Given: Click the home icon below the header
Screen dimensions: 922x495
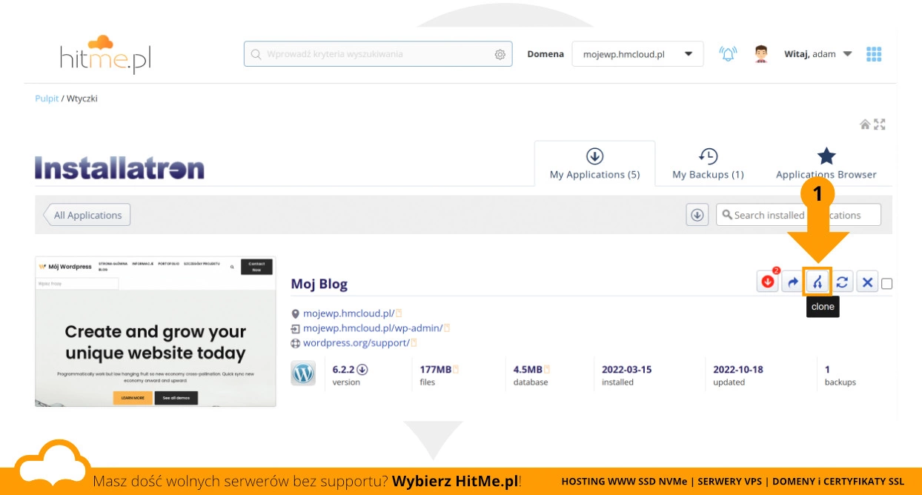Looking at the screenshot, I should (865, 124).
